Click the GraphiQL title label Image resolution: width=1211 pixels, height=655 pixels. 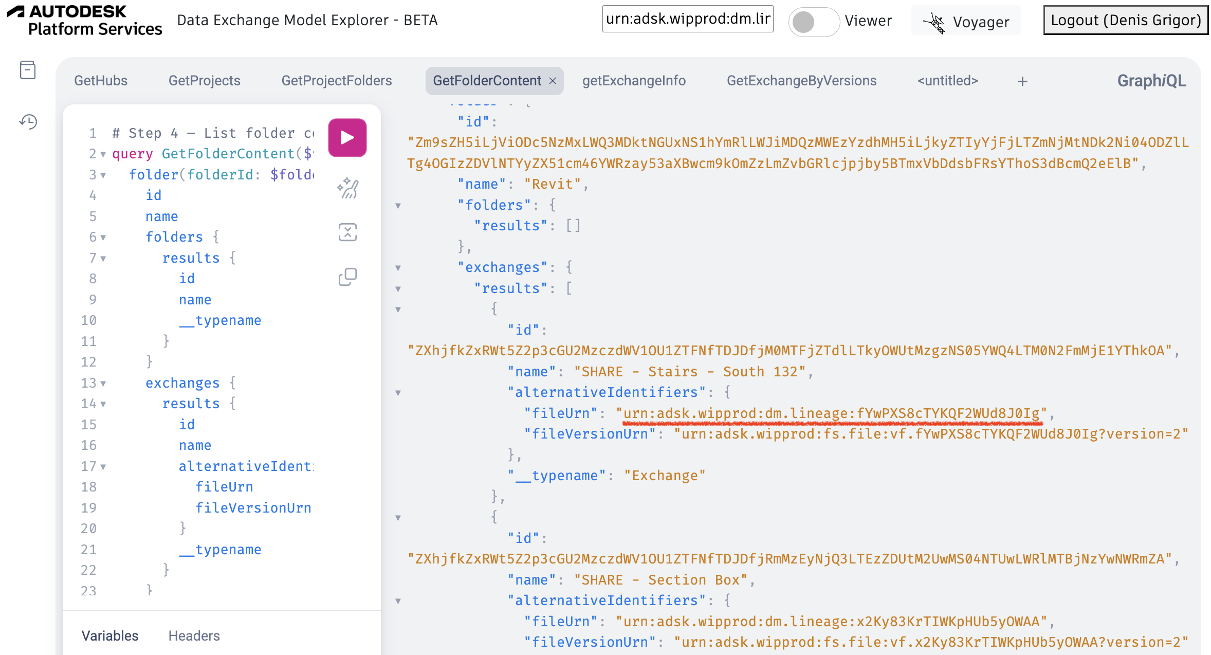1152,81
